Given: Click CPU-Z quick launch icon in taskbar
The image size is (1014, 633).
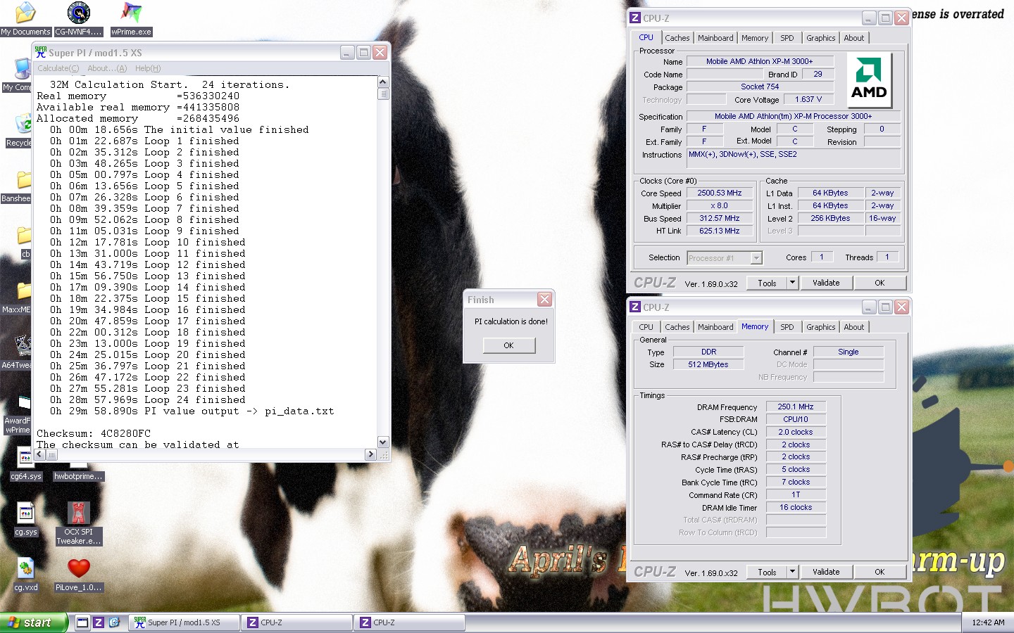Looking at the screenshot, I should (x=99, y=622).
